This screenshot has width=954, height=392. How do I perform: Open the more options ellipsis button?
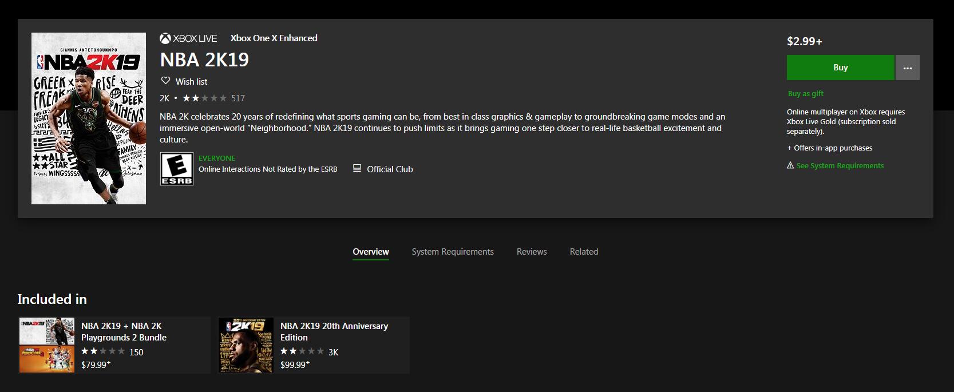pos(907,68)
